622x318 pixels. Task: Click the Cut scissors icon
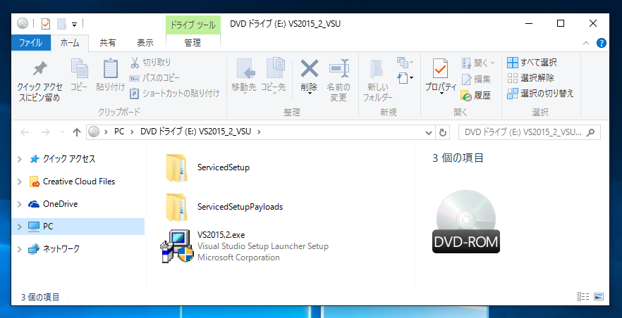[135, 63]
